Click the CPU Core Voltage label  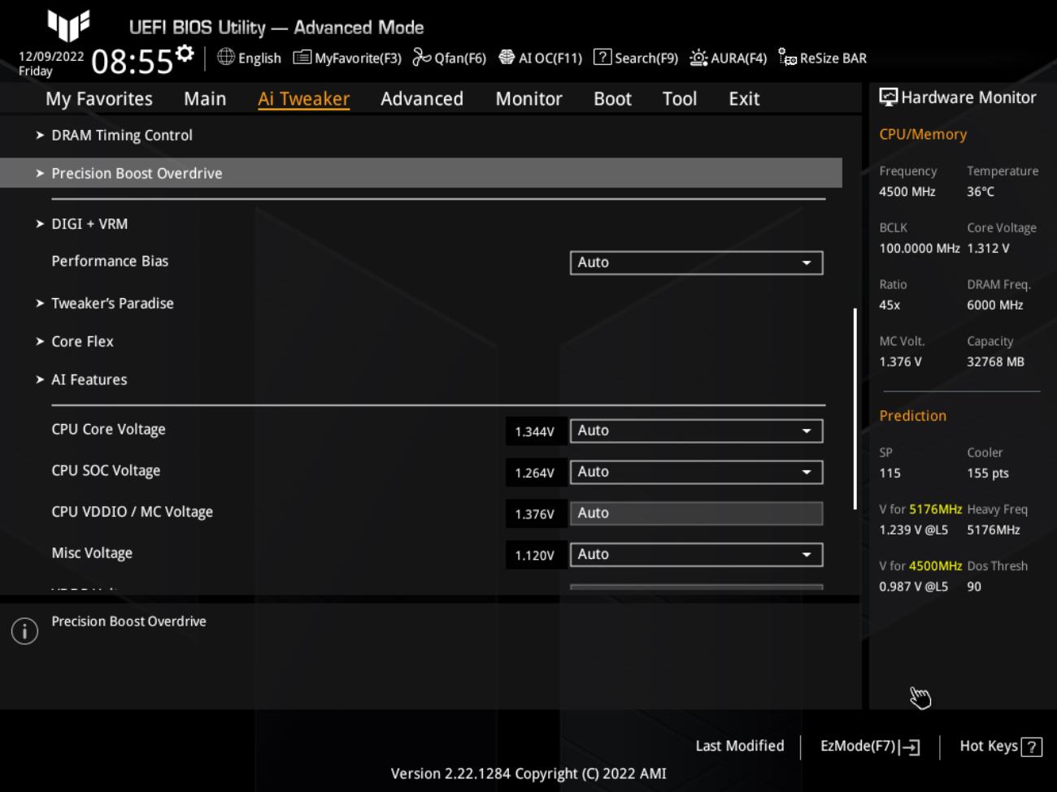click(108, 430)
